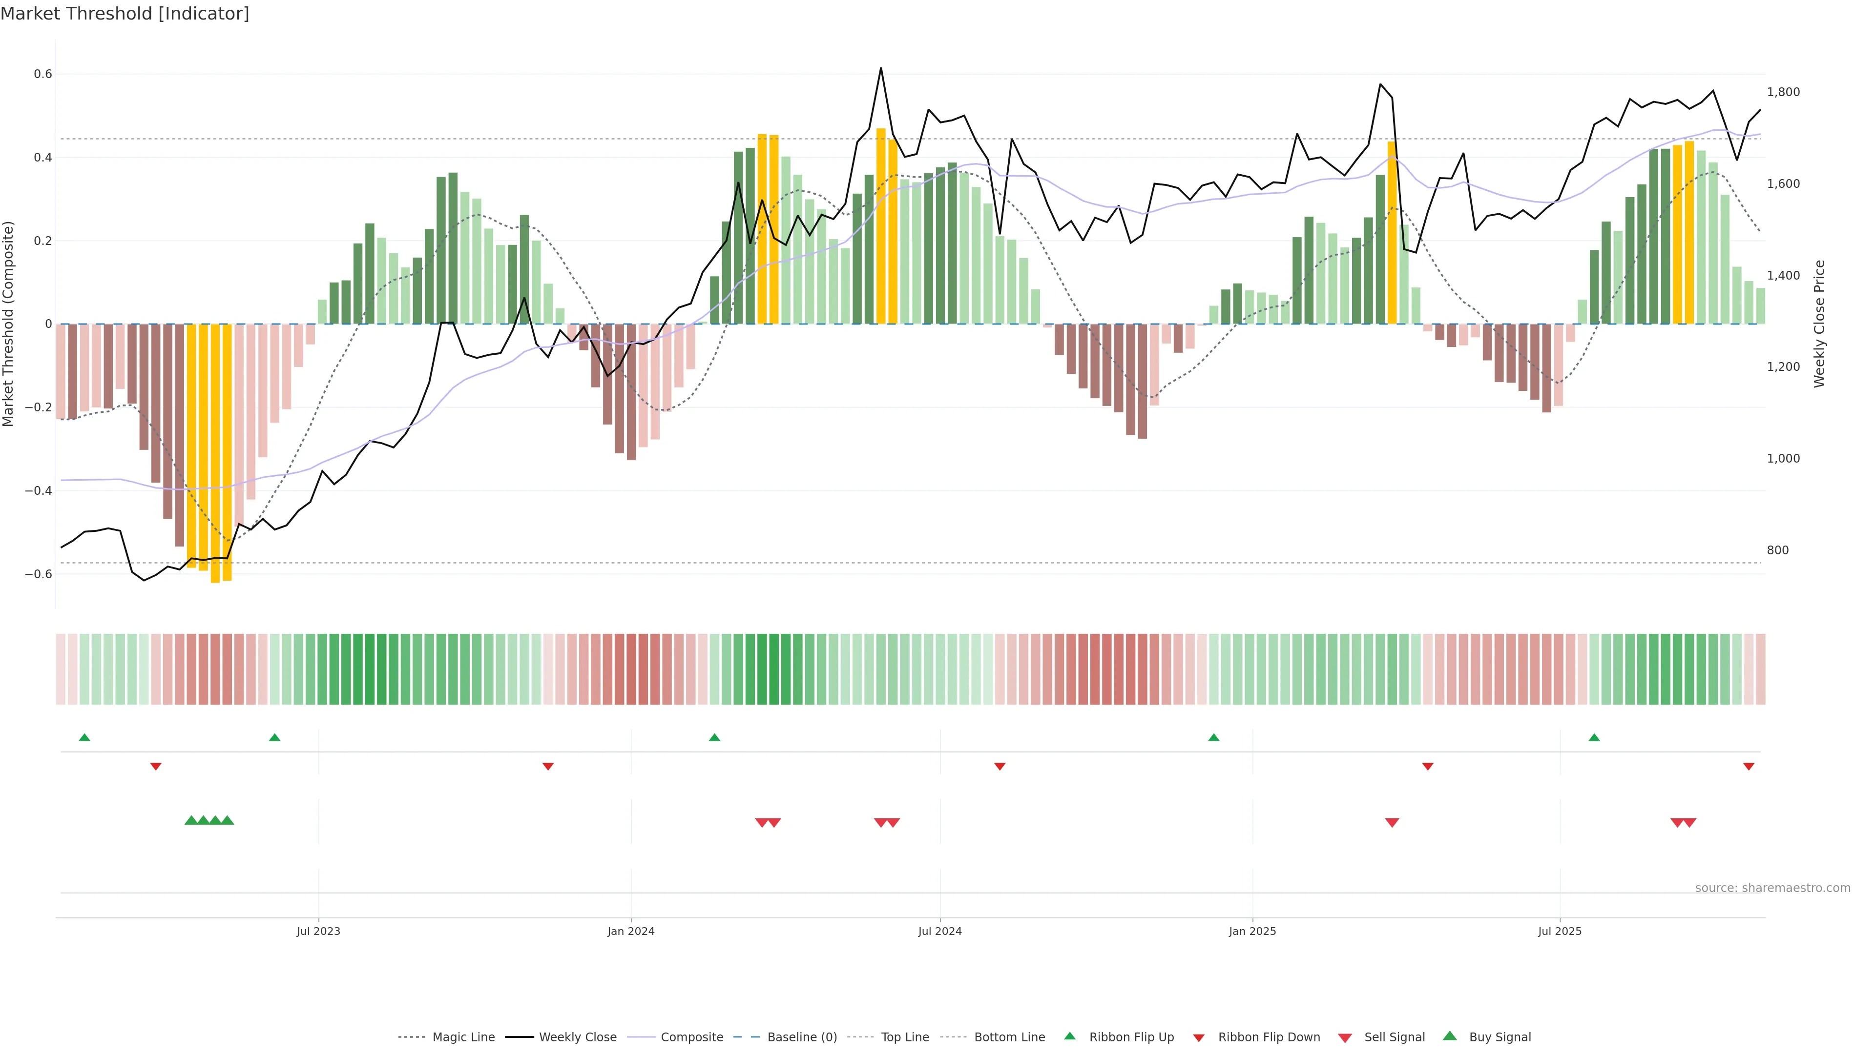Click the Market Threshold [Indicator] title
This screenshot has height=1054, width=1875.
(x=125, y=14)
